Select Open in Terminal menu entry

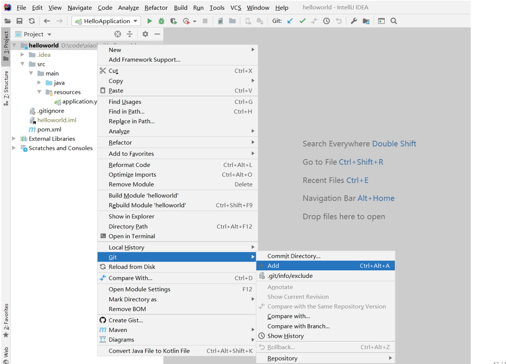coord(178,236)
